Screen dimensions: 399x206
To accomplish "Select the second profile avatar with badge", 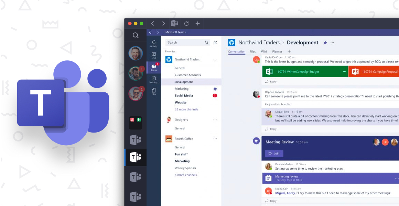I will tap(136, 73).
